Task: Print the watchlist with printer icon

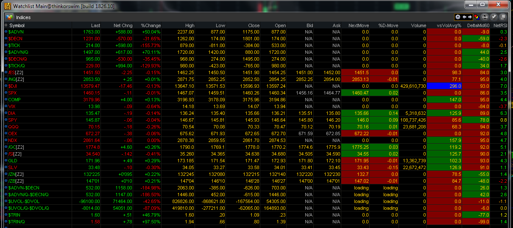Action: coord(485,17)
